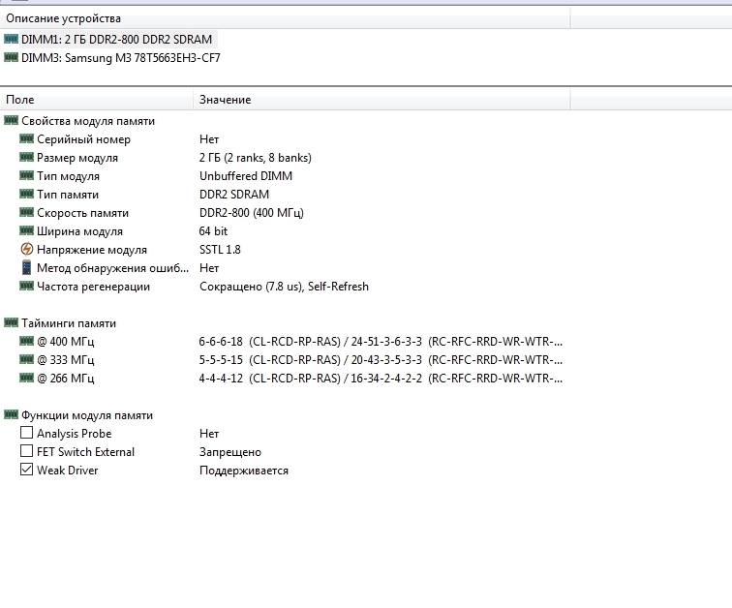The height and width of the screenshot is (608, 732).
Task: Click the icon beside Размер модуля
Action: pos(26,157)
